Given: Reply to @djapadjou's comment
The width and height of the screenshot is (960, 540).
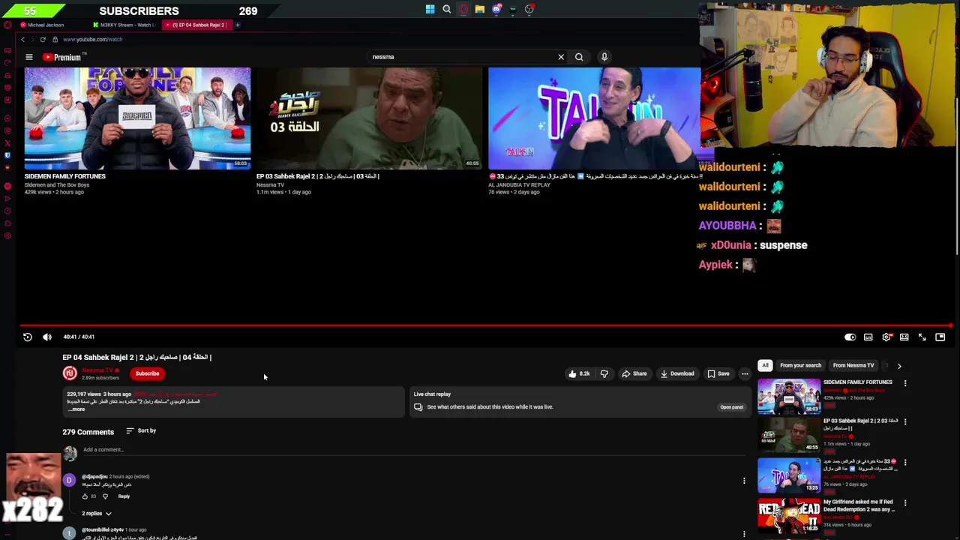Looking at the screenshot, I should pos(124,496).
